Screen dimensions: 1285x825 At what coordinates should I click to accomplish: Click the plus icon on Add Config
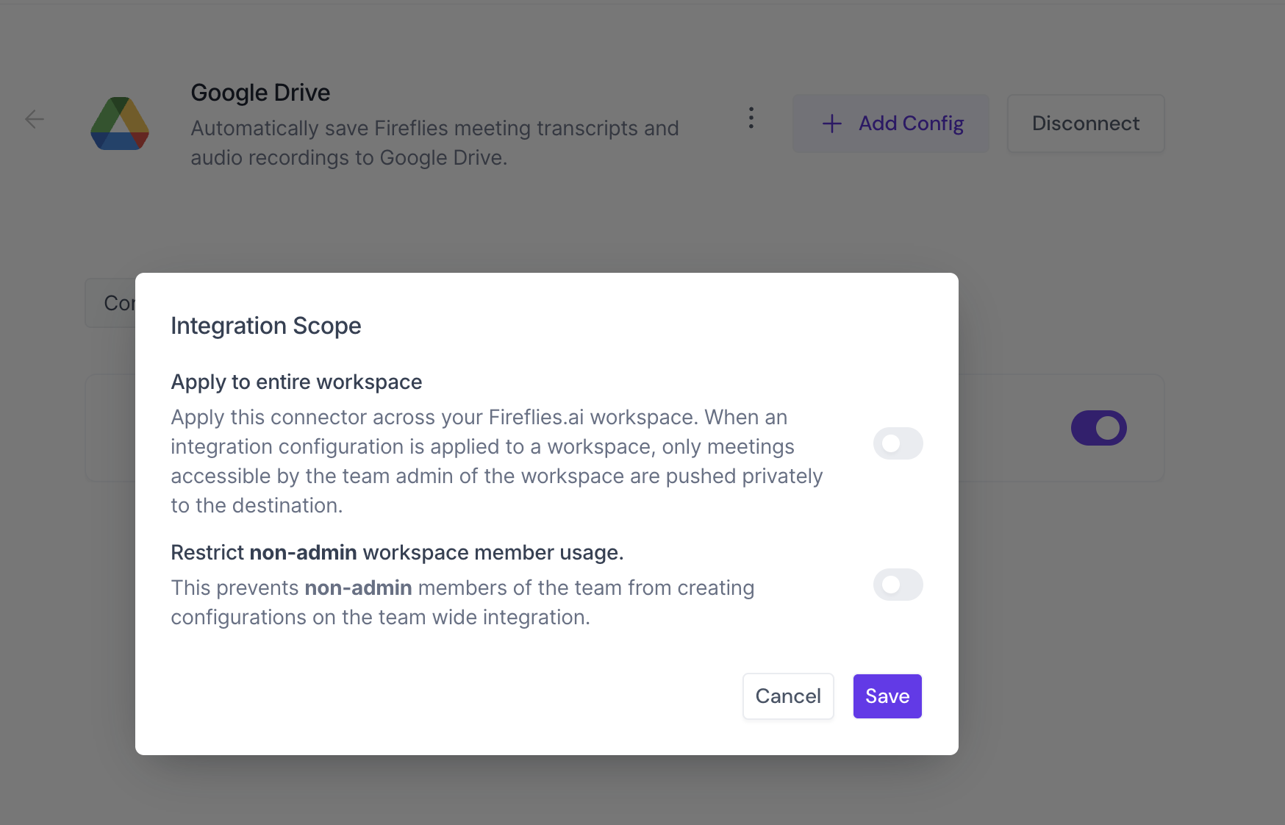coord(831,124)
